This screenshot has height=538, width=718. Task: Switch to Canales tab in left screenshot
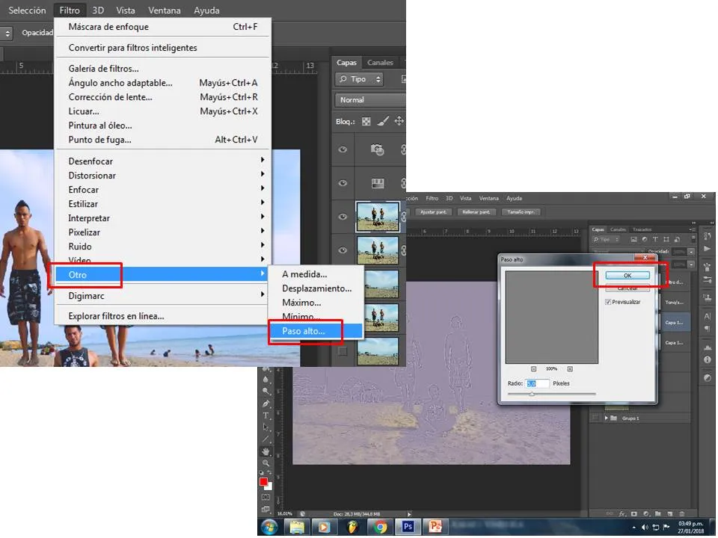[380, 63]
